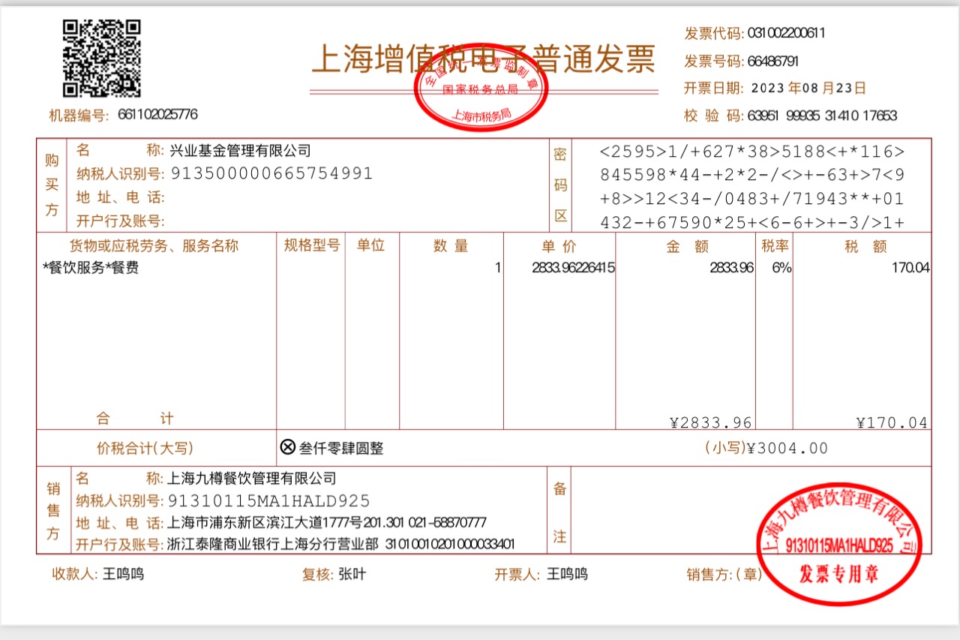
Task: Select unit price 2833.96226415
Action: tap(573, 268)
